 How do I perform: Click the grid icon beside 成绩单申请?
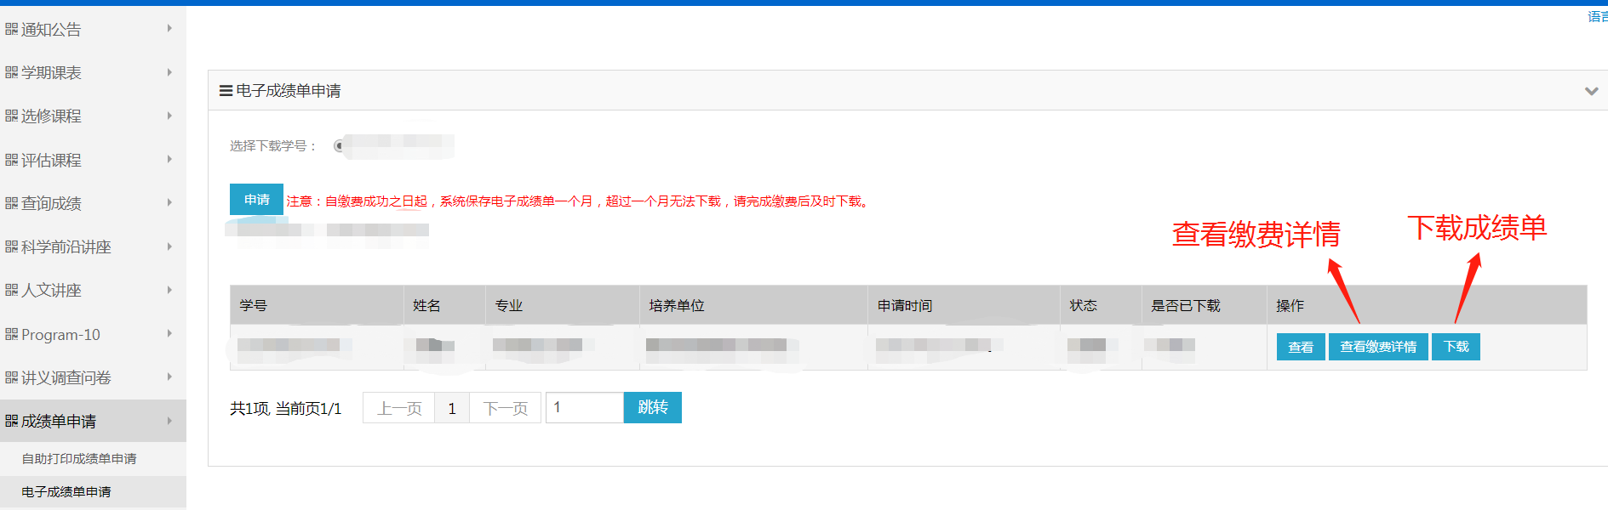[x=11, y=421]
